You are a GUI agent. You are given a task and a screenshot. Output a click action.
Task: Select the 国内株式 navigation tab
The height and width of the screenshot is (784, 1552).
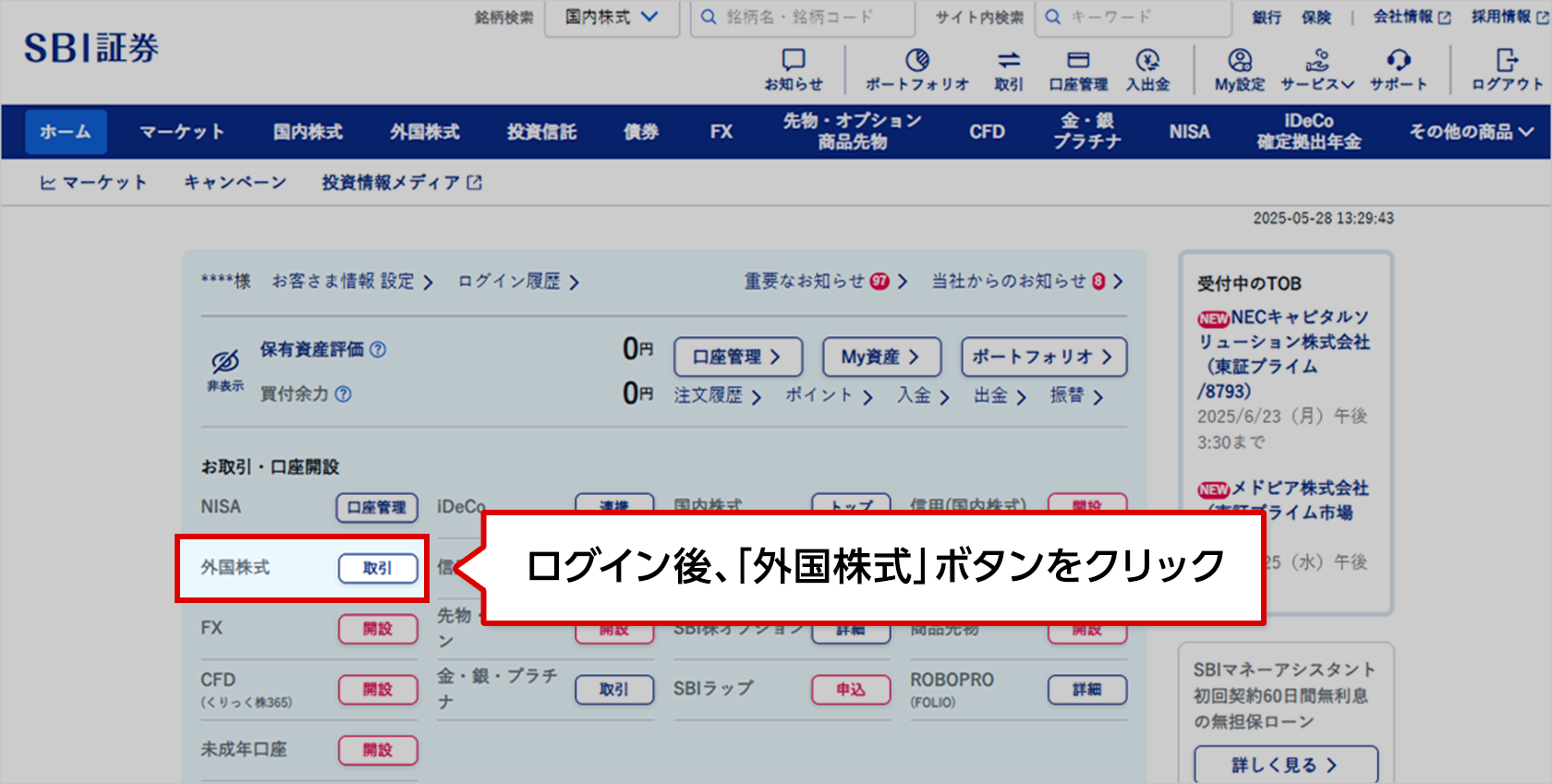click(308, 132)
